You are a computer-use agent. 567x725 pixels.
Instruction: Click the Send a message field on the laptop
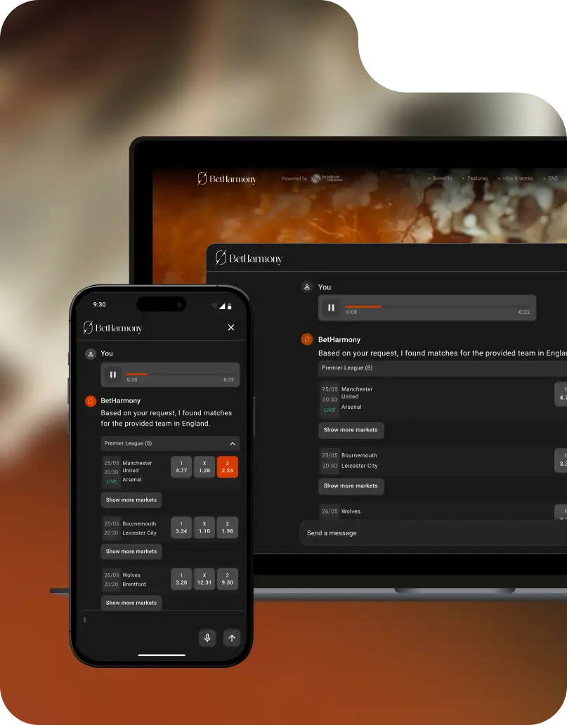[434, 533]
